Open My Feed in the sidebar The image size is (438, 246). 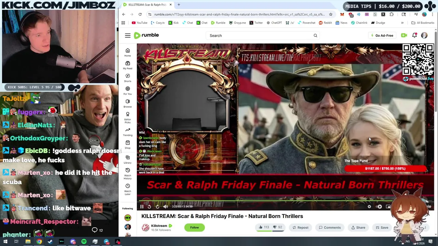128,65
